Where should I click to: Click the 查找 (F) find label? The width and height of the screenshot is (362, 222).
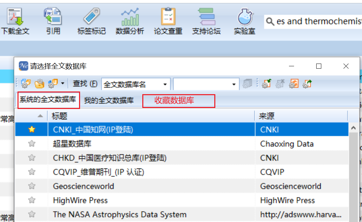(85, 83)
